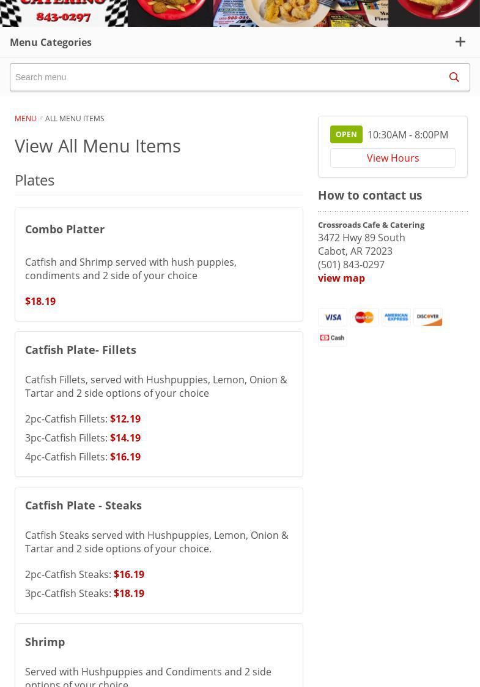
Task: Click the search magnifier icon
Action: [x=454, y=77]
